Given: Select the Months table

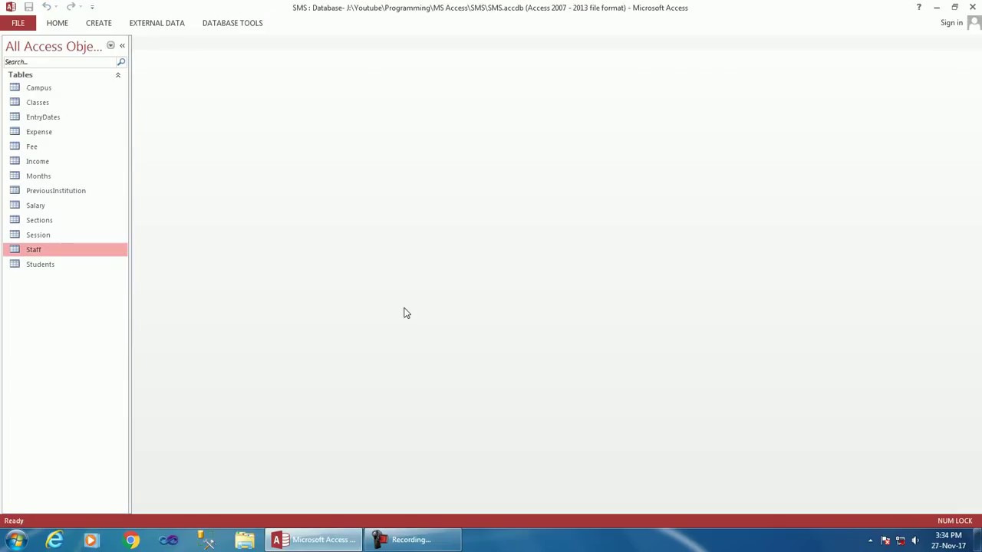Looking at the screenshot, I should 65,176.
